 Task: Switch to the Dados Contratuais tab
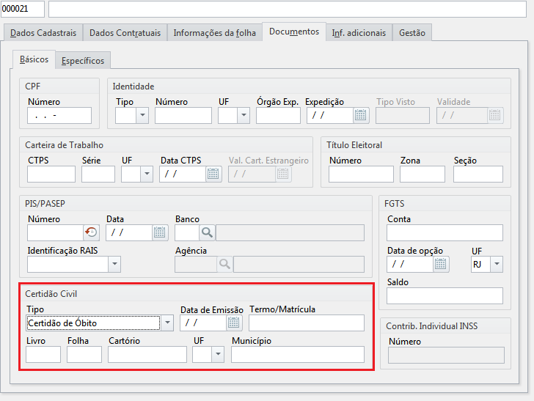pyautogui.click(x=125, y=33)
